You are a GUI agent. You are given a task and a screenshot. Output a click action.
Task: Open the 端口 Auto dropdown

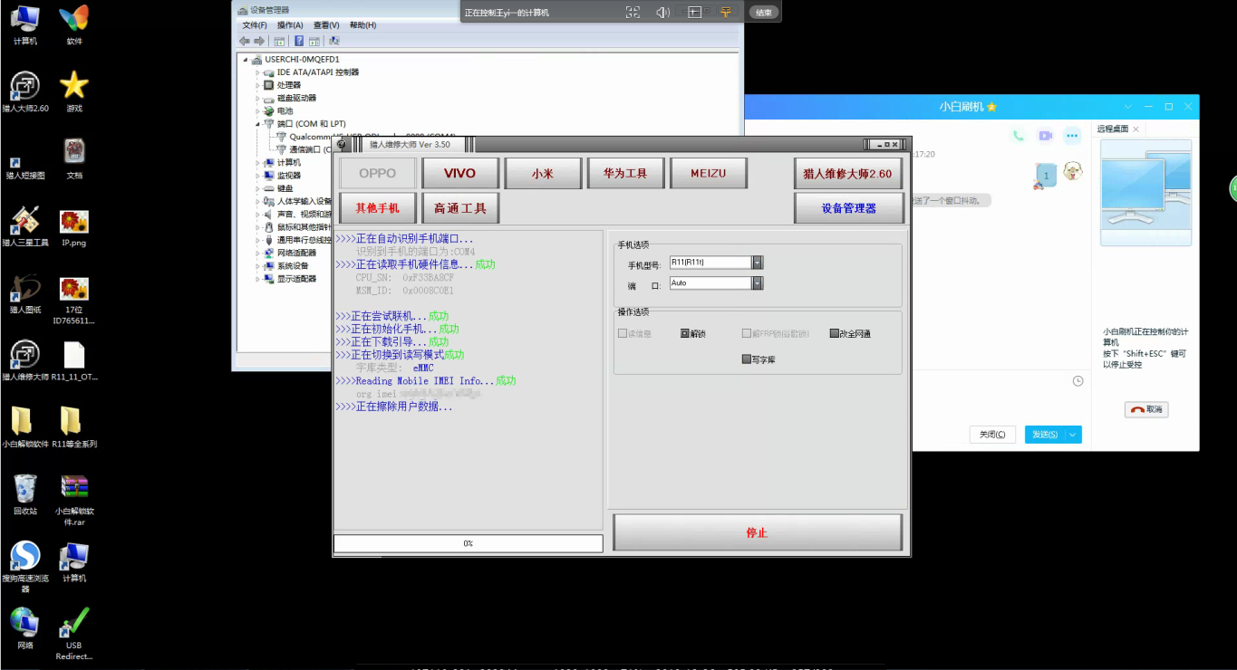[758, 283]
